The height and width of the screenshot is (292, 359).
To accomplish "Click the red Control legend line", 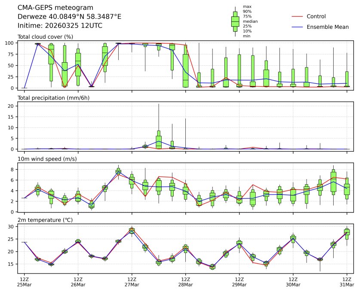I will [x=298, y=17].
